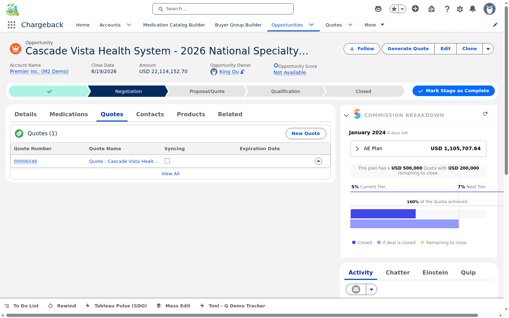
Task: Open the Mass Edit utility
Action: (174, 306)
